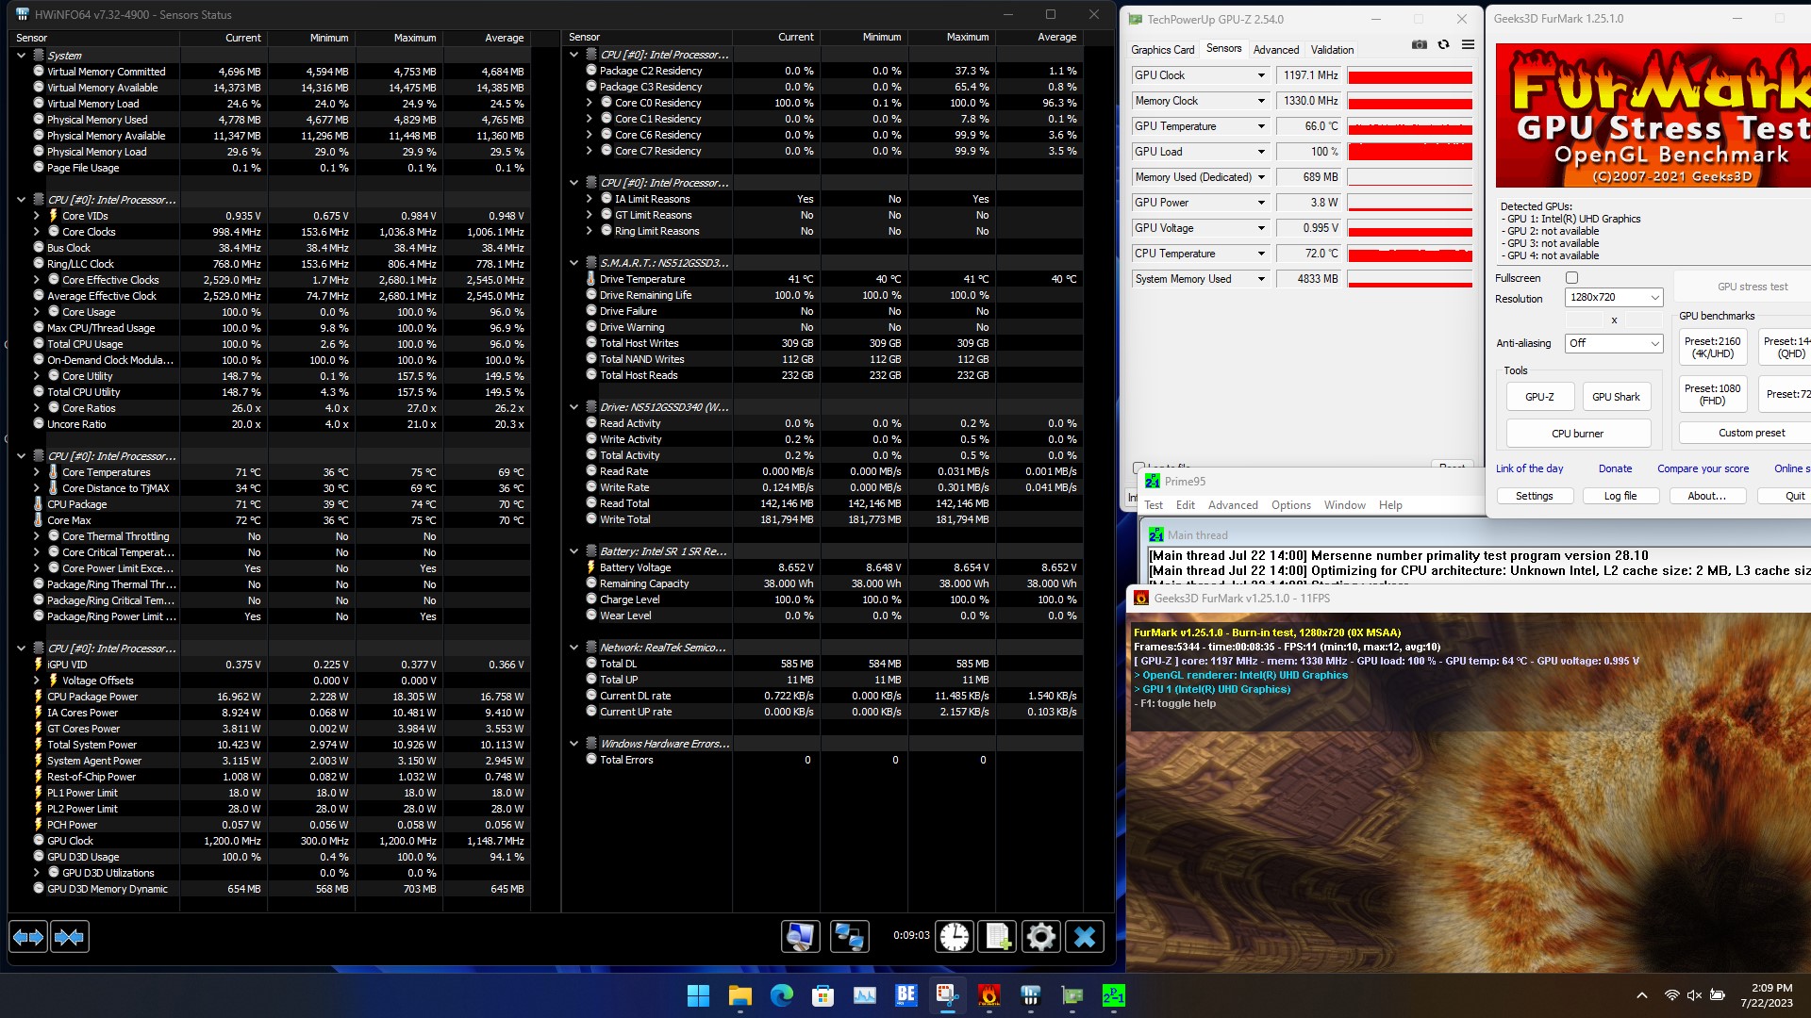The width and height of the screenshot is (1811, 1018).
Task: Click the File Explorer icon on the taskbar
Action: [739, 995]
